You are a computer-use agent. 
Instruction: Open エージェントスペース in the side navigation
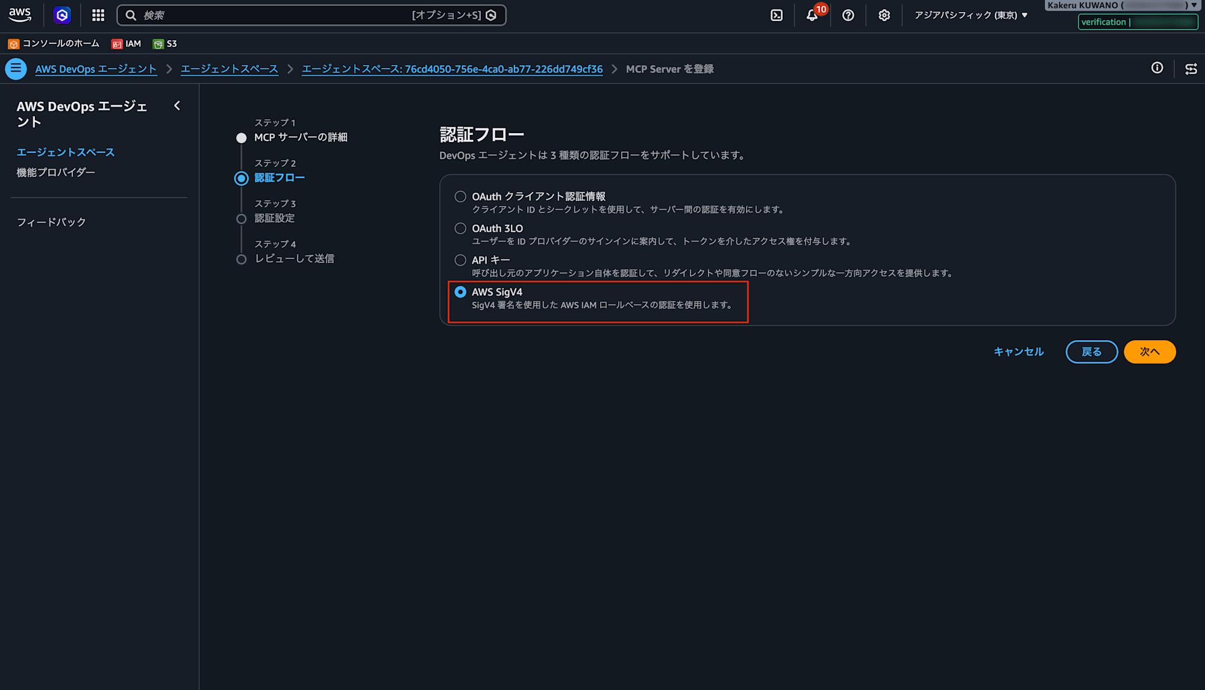click(x=66, y=152)
